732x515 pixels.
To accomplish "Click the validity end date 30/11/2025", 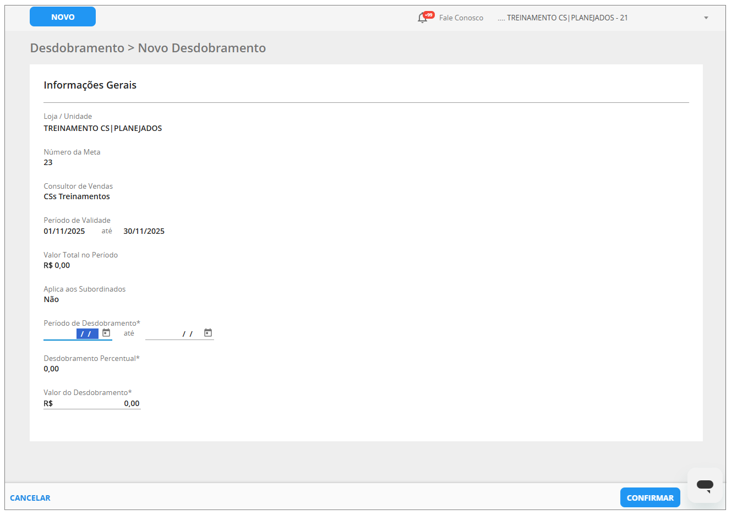I will pos(144,231).
